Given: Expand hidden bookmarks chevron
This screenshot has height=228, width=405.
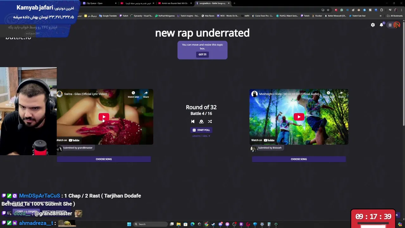Looking at the screenshot, I should click(x=381, y=16).
